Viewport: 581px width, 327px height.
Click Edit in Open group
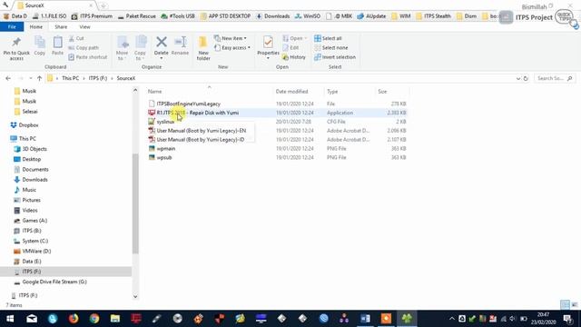point(290,48)
